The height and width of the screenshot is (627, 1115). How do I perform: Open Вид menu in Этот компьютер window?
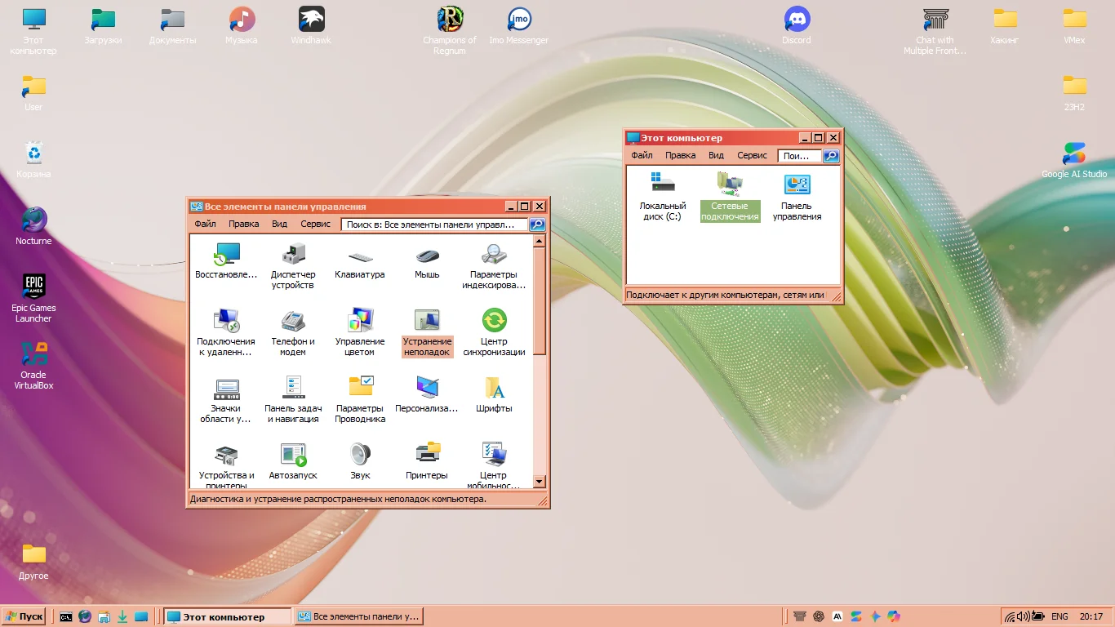point(717,155)
